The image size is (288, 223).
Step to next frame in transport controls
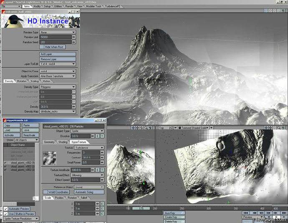(268, 213)
